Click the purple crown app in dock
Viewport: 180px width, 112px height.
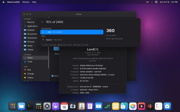[56, 106]
